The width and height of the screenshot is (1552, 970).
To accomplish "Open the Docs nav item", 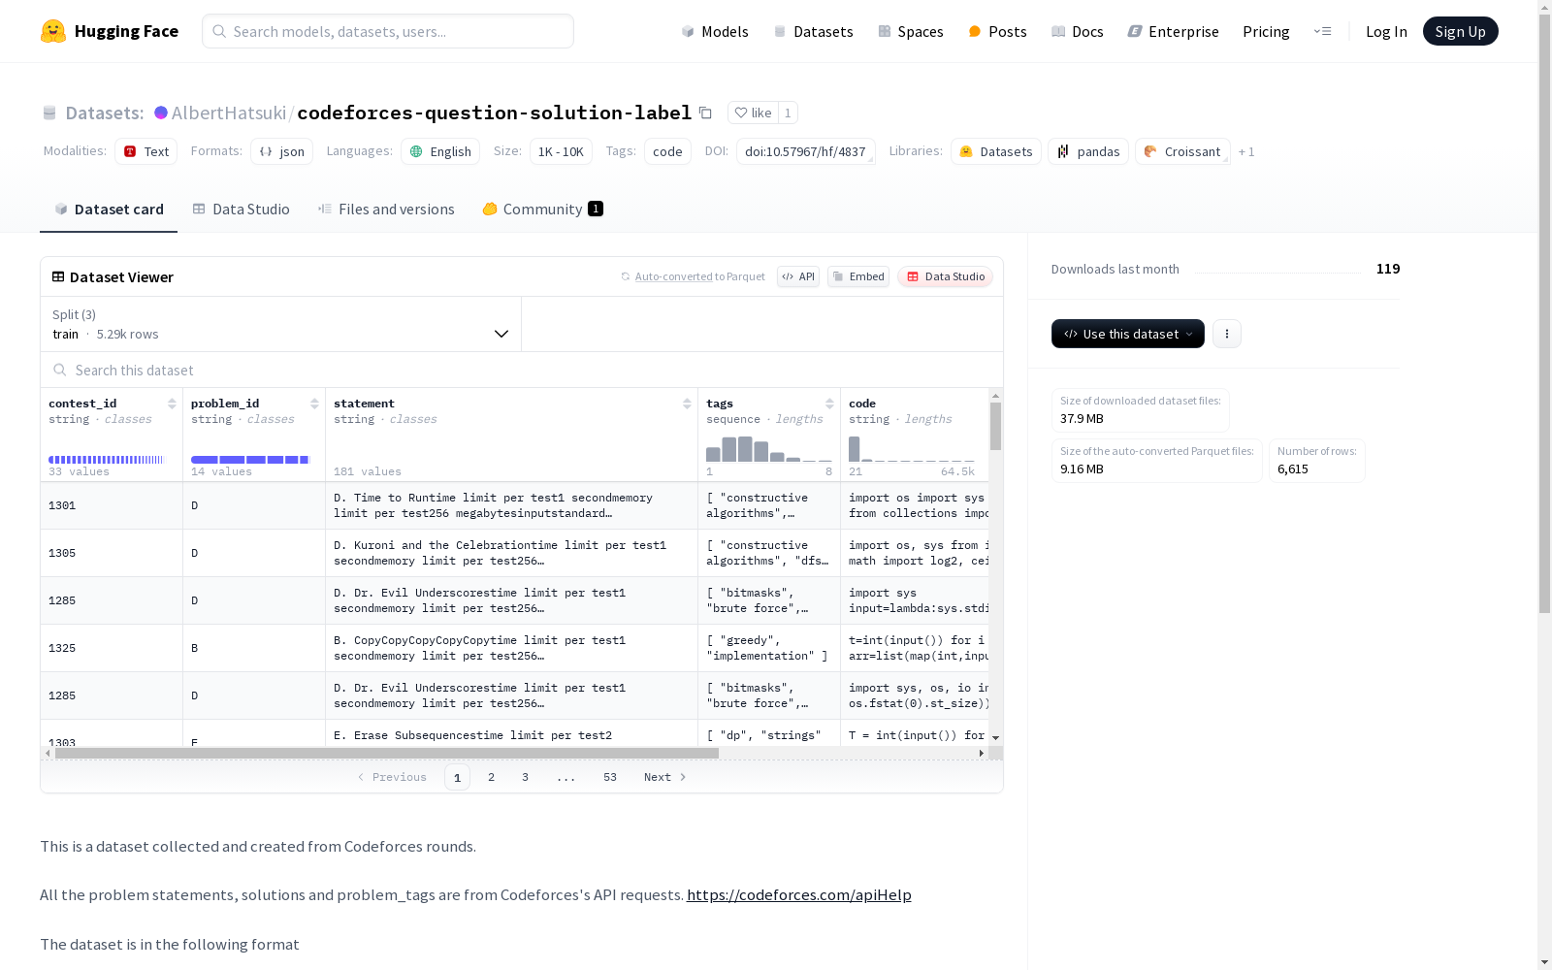I will pos(1078,31).
